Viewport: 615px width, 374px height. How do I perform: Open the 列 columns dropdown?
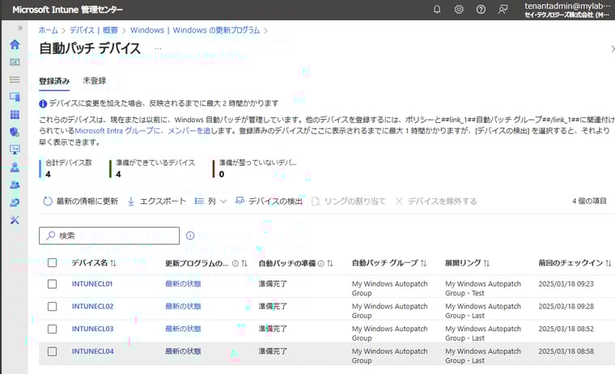click(211, 202)
